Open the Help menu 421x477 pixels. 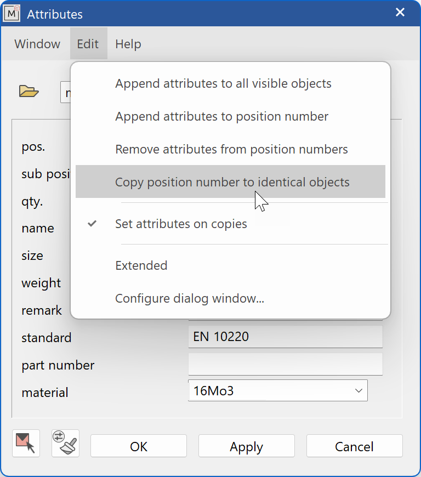tap(128, 44)
